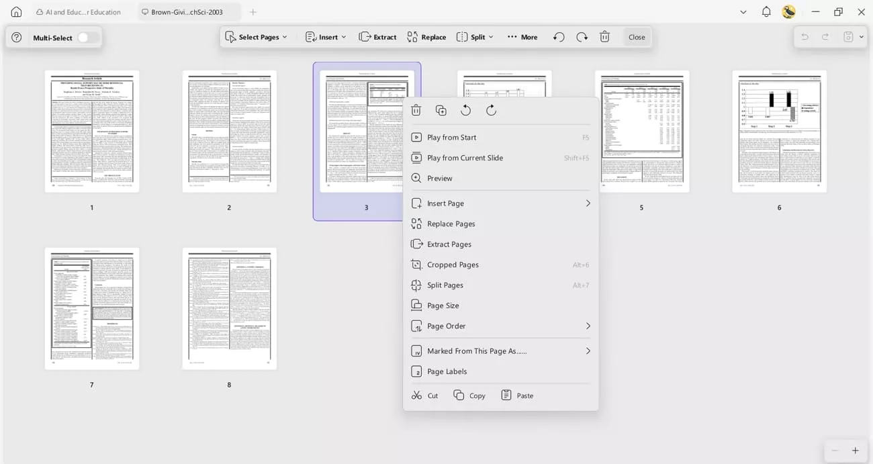Choose Extract Pages from context menu

click(449, 244)
